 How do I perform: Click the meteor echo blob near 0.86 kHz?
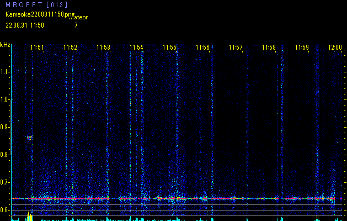click(x=30, y=138)
